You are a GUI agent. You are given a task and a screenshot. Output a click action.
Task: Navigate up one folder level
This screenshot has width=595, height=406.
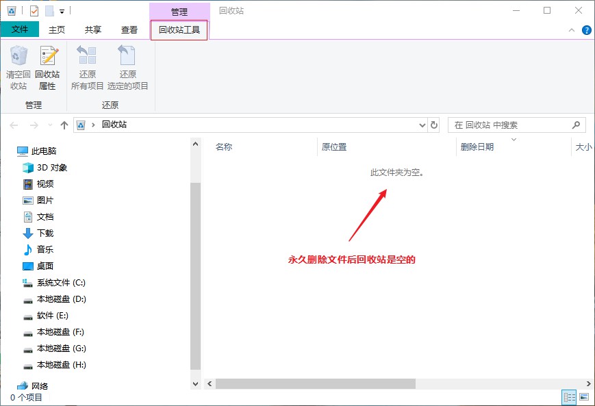(64, 125)
